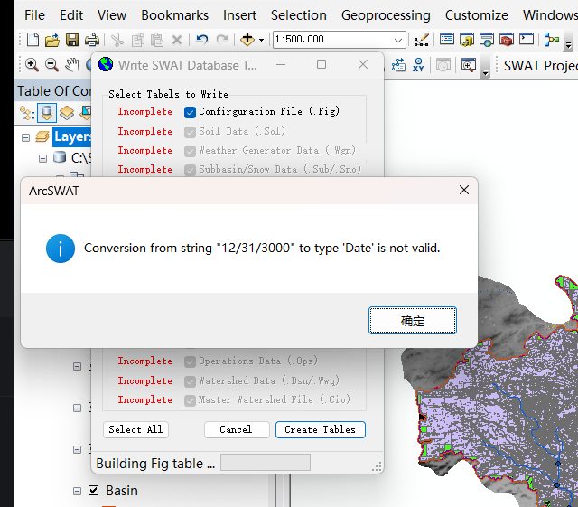This screenshot has height=507, width=578.
Task: Click the Select All button
Action: [135, 429]
